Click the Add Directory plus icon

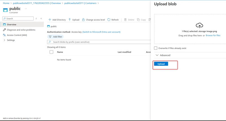click(x=50, y=20)
